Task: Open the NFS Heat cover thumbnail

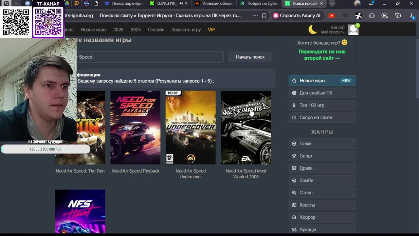Action: [80, 211]
